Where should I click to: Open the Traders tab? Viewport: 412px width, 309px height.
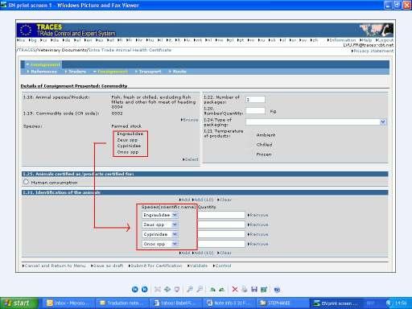76,72
